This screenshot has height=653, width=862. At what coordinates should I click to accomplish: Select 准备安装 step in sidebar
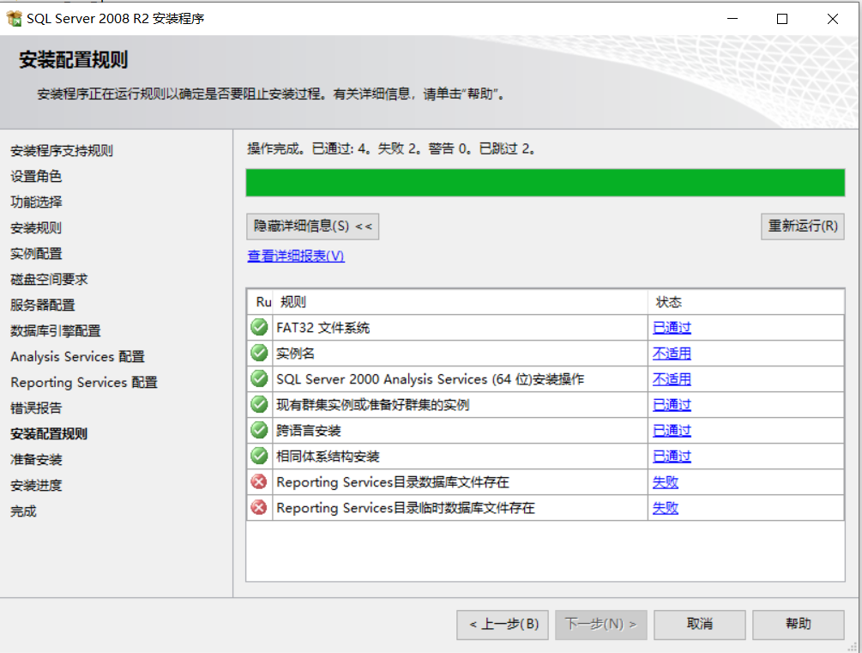(36, 459)
